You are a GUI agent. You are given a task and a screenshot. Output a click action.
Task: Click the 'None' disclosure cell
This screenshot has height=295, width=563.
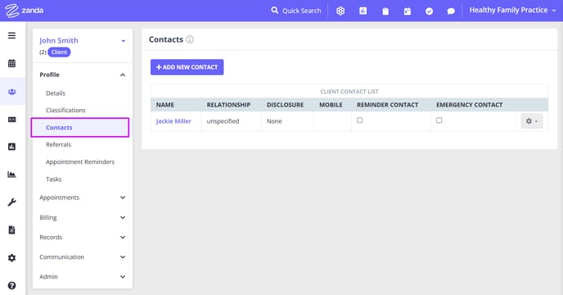click(x=274, y=121)
